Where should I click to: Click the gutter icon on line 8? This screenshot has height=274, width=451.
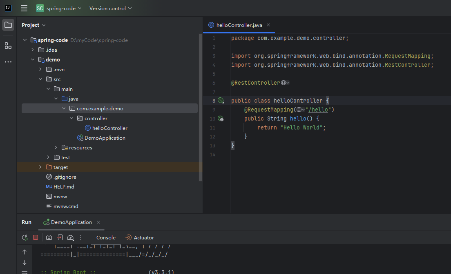pos(221,101)
